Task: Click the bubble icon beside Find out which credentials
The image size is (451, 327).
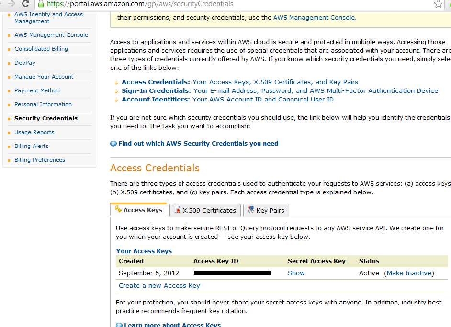Action: pyautogui.click(x=113, y=144)
